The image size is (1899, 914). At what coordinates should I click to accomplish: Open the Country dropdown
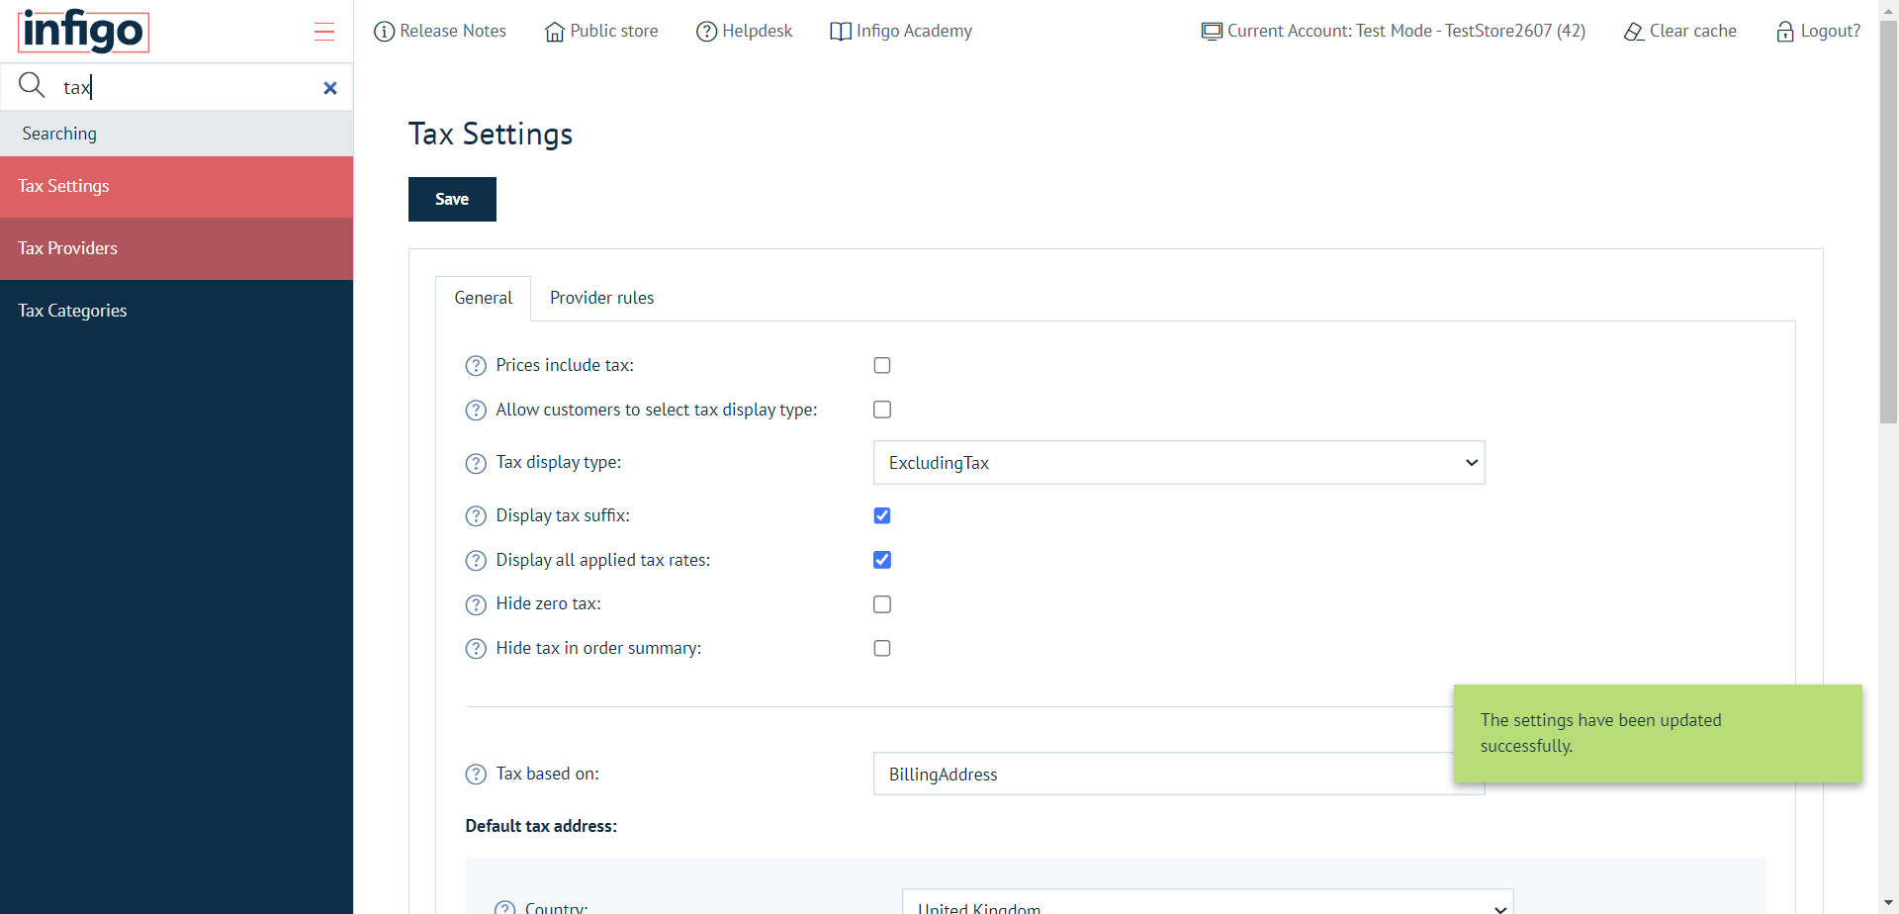[1208, 902]
